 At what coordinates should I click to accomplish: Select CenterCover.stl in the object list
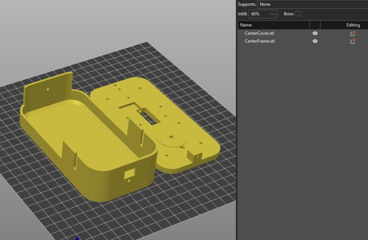(x=259, y=33)
